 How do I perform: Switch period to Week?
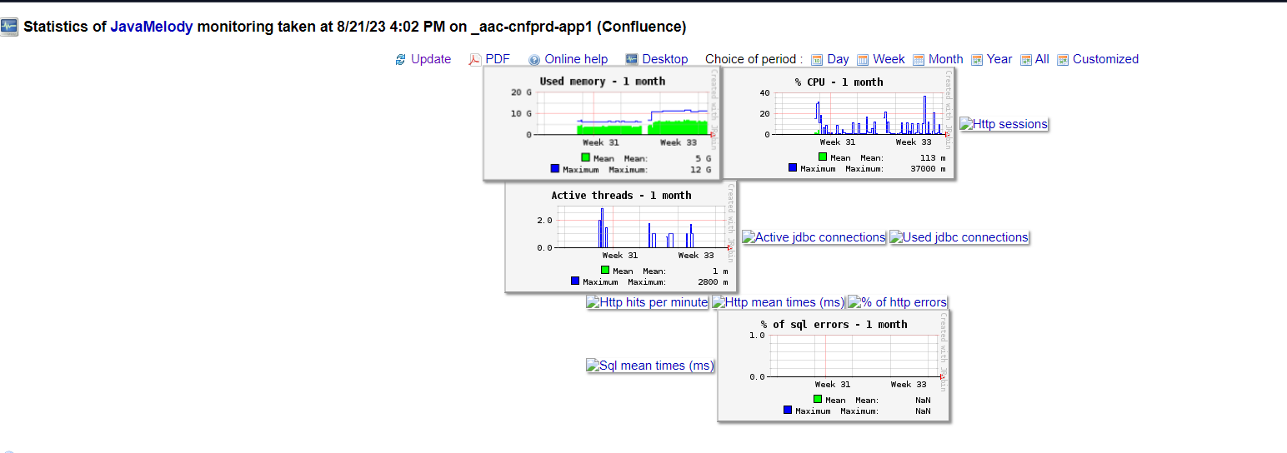point(889,59)
